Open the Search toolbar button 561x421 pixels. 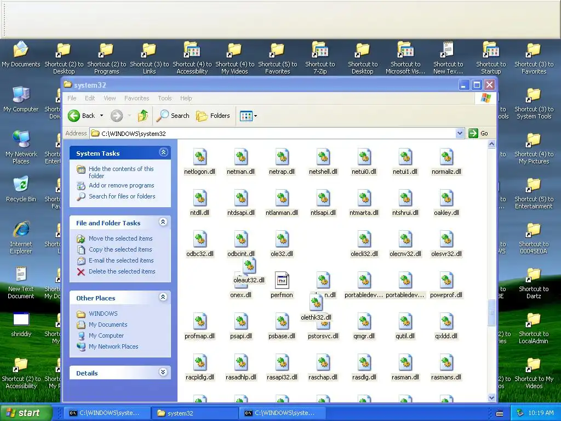(x=173, y=116)
